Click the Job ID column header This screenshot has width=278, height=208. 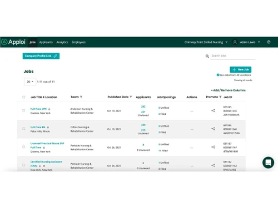(x=228, y=97)
